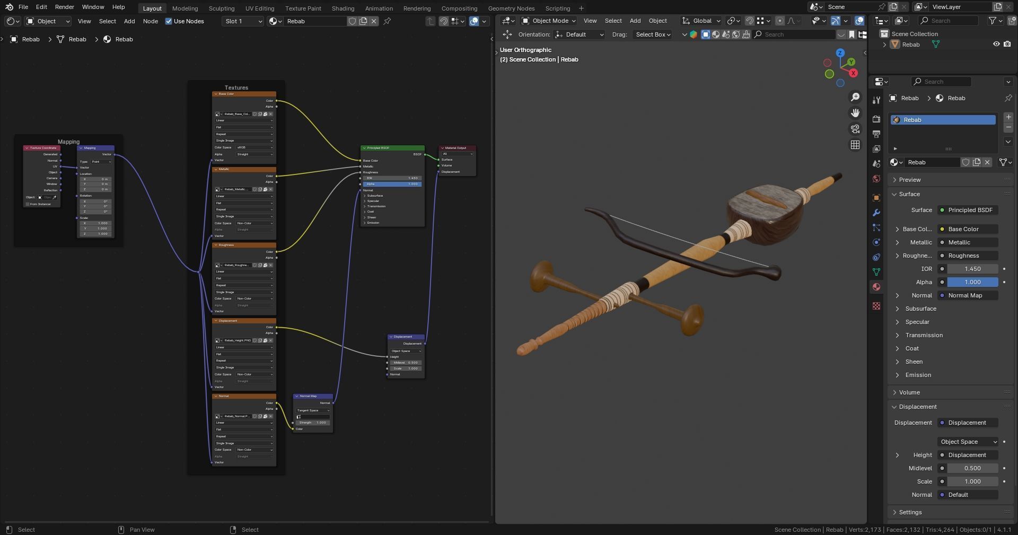Open the Texture properties tab icon
The height and width of the screenshot is (535, 1018).
tap(876, 306)
